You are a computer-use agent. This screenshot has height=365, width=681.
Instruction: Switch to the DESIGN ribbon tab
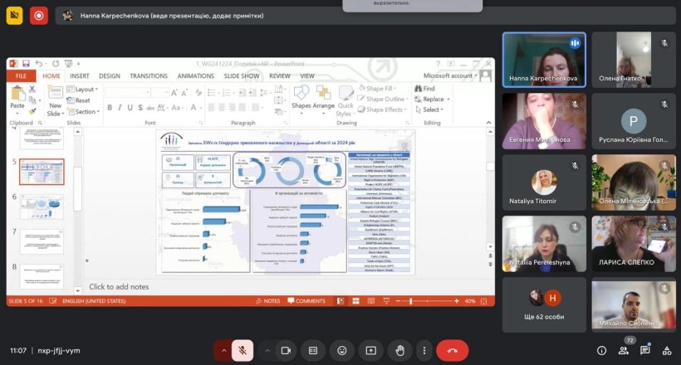[x=110, y=76]
